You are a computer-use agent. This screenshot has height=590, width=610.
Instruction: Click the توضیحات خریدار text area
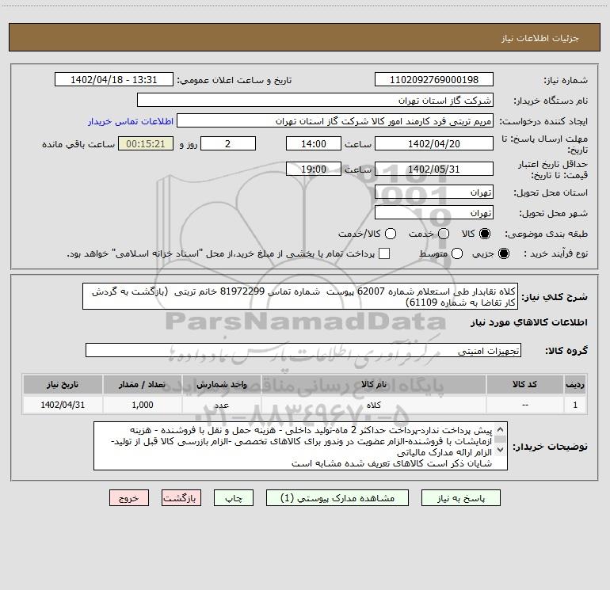pos(300,446)
